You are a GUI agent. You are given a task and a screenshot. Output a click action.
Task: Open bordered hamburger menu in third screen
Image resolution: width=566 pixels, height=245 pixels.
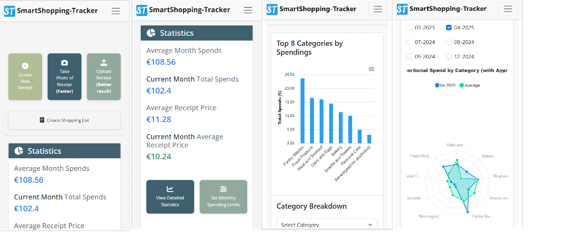(378, 9)
